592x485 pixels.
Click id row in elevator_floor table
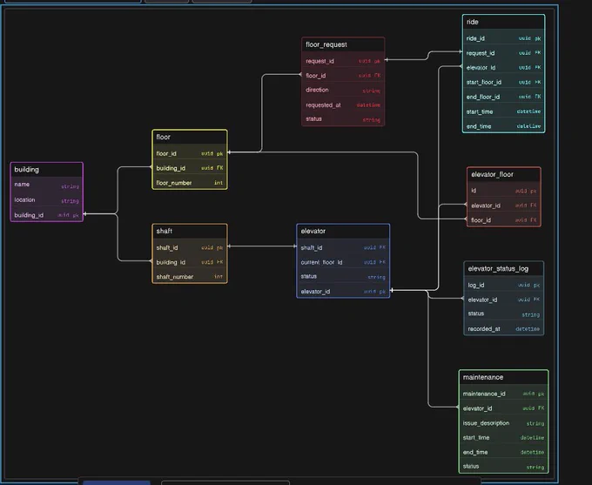504,191
